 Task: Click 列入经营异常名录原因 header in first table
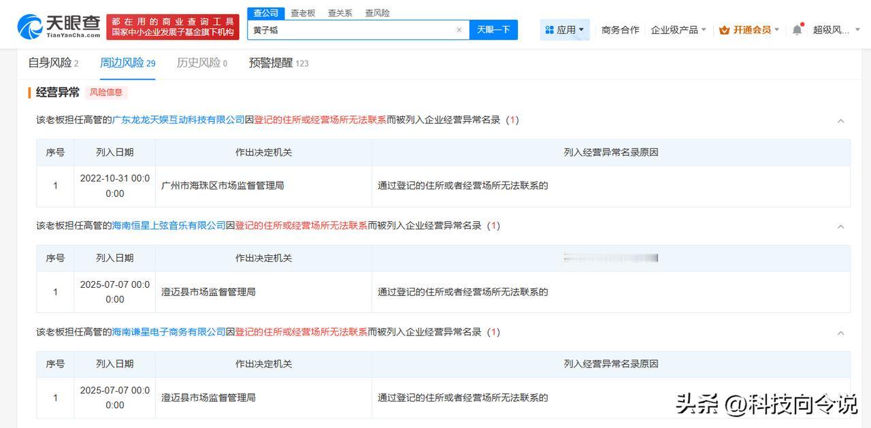point(611,152)
